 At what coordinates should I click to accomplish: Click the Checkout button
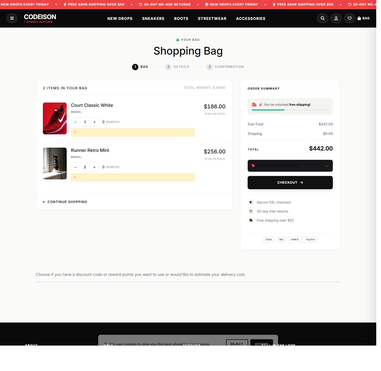290,182
